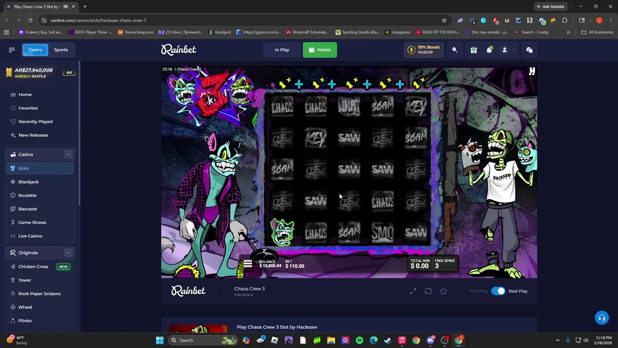Open the blackjack bookmark
The width and height of the screenshot is (618, 348).
pos(220,32)
